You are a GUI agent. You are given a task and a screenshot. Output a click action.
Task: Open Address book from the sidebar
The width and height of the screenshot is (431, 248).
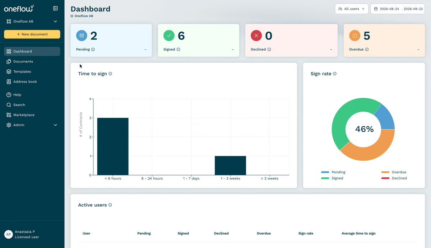pyautogui.click(x=32, y=81)
